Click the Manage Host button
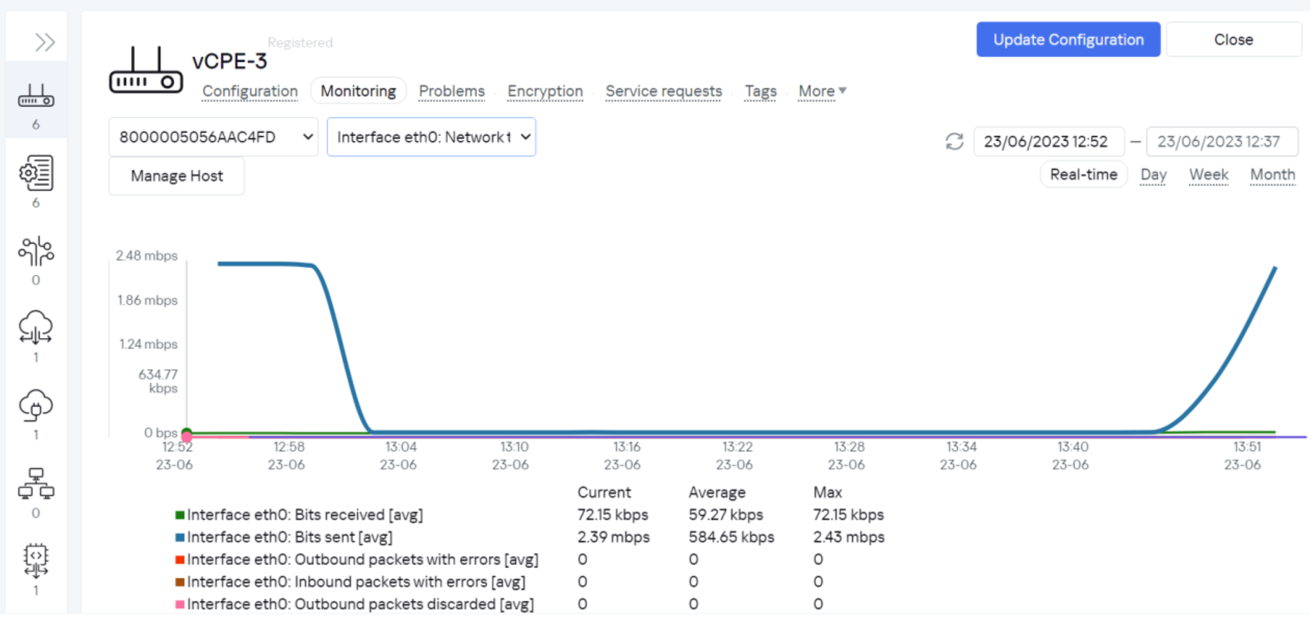The width and height of the screenshot is (1310, 624). [x=177, y=176]
